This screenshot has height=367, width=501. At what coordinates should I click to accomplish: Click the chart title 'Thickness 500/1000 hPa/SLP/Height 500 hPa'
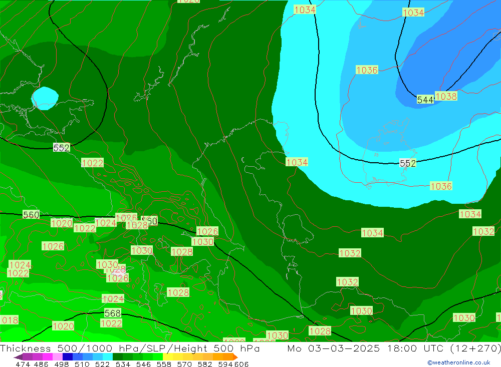[x=130, y=348]
